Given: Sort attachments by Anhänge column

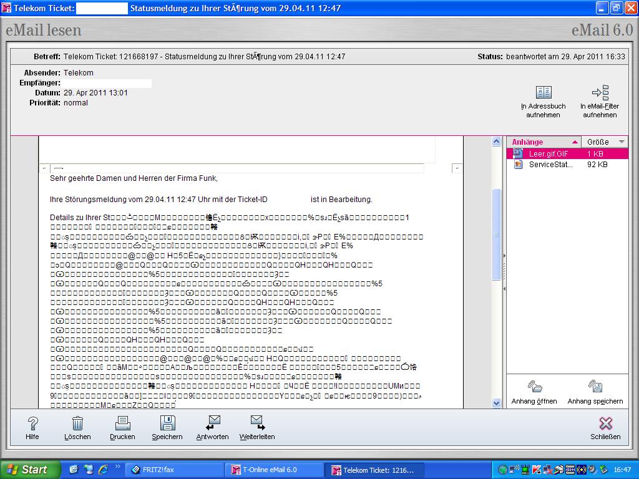Looking at the screenshot, I should pos(544,142).
